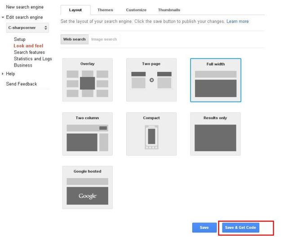Expand the Help section

pos(3,74)
